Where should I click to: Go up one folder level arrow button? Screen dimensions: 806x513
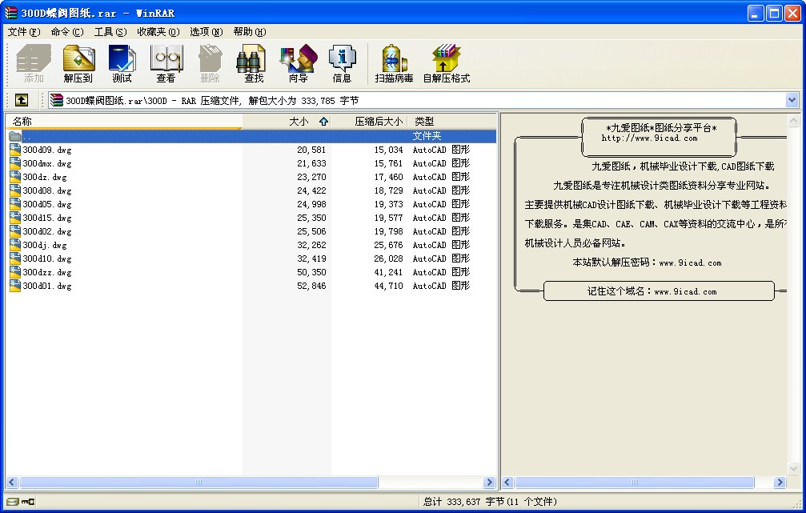click(22, 100)
